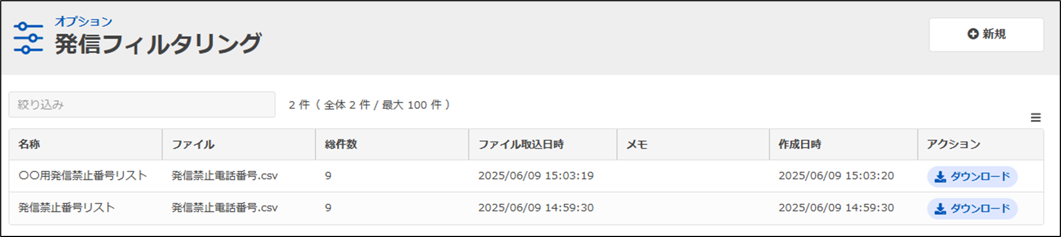The width and height of the screenshot is (1061, 237).
Task: Download the 〇〇用発信禁止番号リスト file
Action: click(x=972, y=177)
